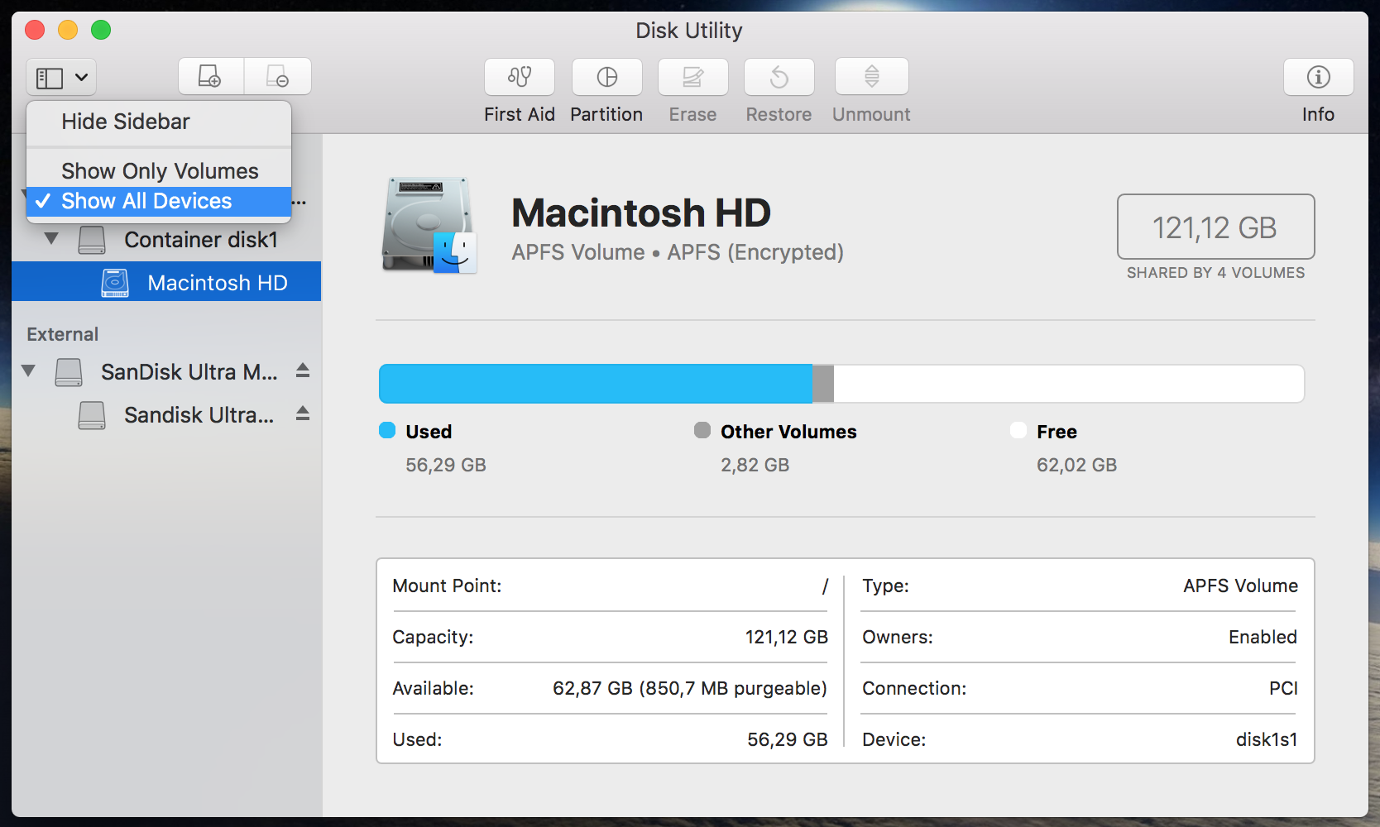Viewport: 1380px width, 827px height.
Task: Close the Disk Utility window
Action: (x=35, y=31)
